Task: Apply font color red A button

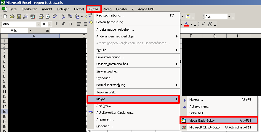Action: point(186,24)
